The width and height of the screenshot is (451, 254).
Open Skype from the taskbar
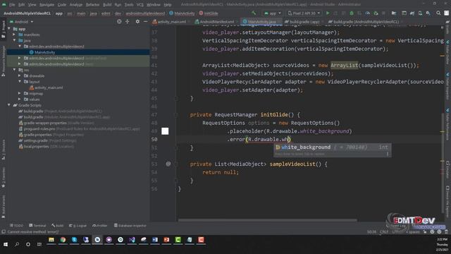pos(74,240)
